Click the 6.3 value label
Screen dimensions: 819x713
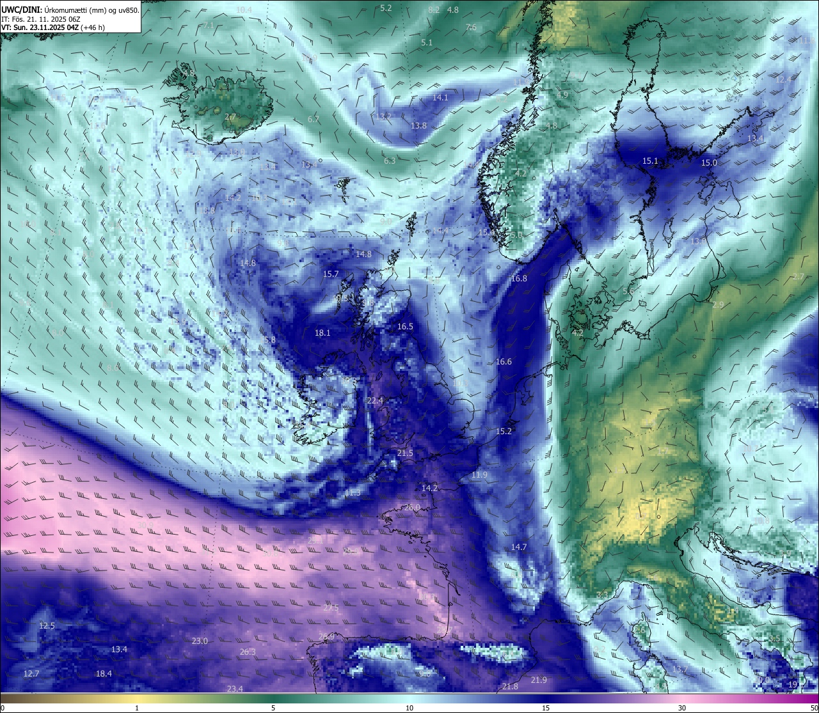[x=390, y=161]
